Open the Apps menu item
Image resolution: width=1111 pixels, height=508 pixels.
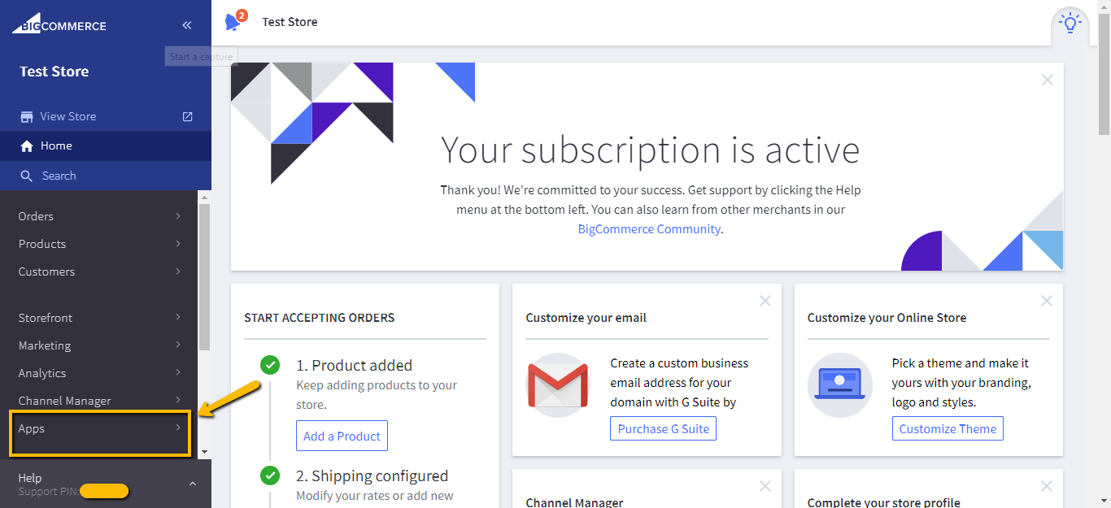33,428
